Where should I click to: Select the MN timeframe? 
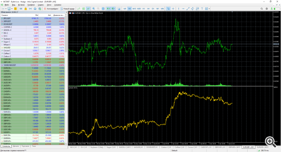click(162, 9)
